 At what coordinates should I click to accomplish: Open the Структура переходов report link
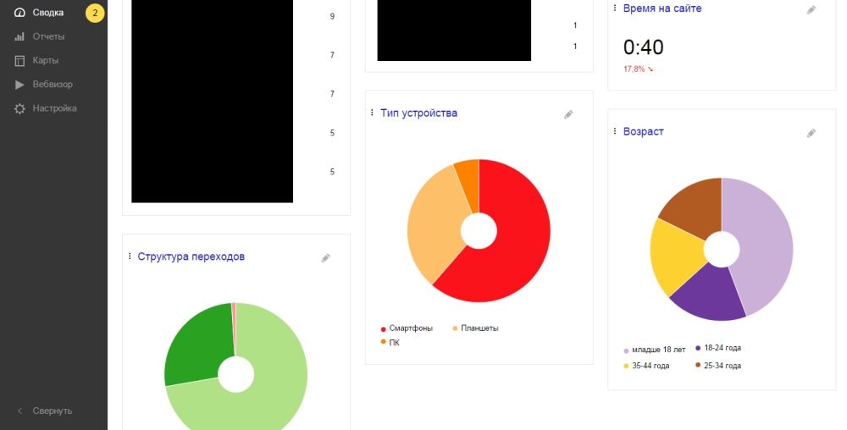(191, 256)
